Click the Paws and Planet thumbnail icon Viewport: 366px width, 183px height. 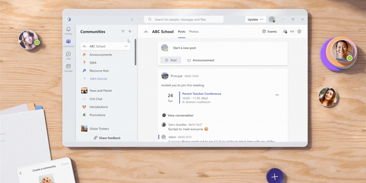point(84,90)
